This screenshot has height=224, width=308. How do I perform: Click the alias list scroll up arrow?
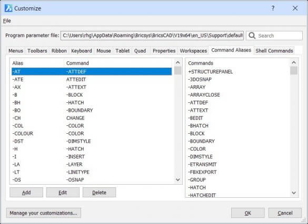point(178,62)
